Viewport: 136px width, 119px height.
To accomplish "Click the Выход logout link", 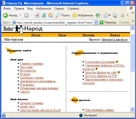I will 115,35.
